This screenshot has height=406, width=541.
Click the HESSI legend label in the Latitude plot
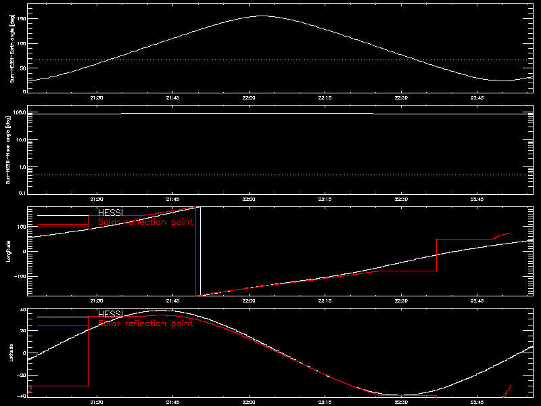(x=110, y=314)
